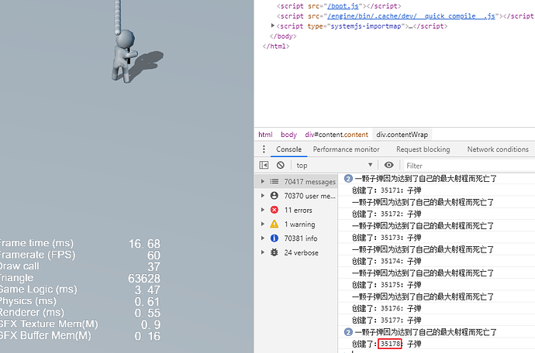Select the verbose bug icon
Viewport: 535px width, 353px height.
[274, 252]
